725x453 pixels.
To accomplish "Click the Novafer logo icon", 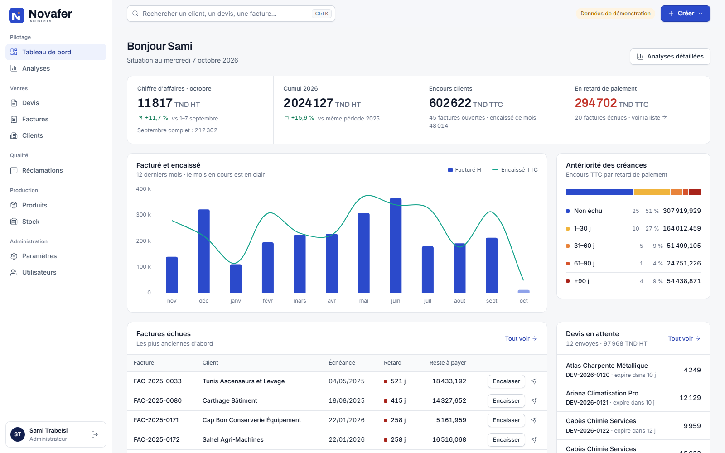I will click(17, 15).
